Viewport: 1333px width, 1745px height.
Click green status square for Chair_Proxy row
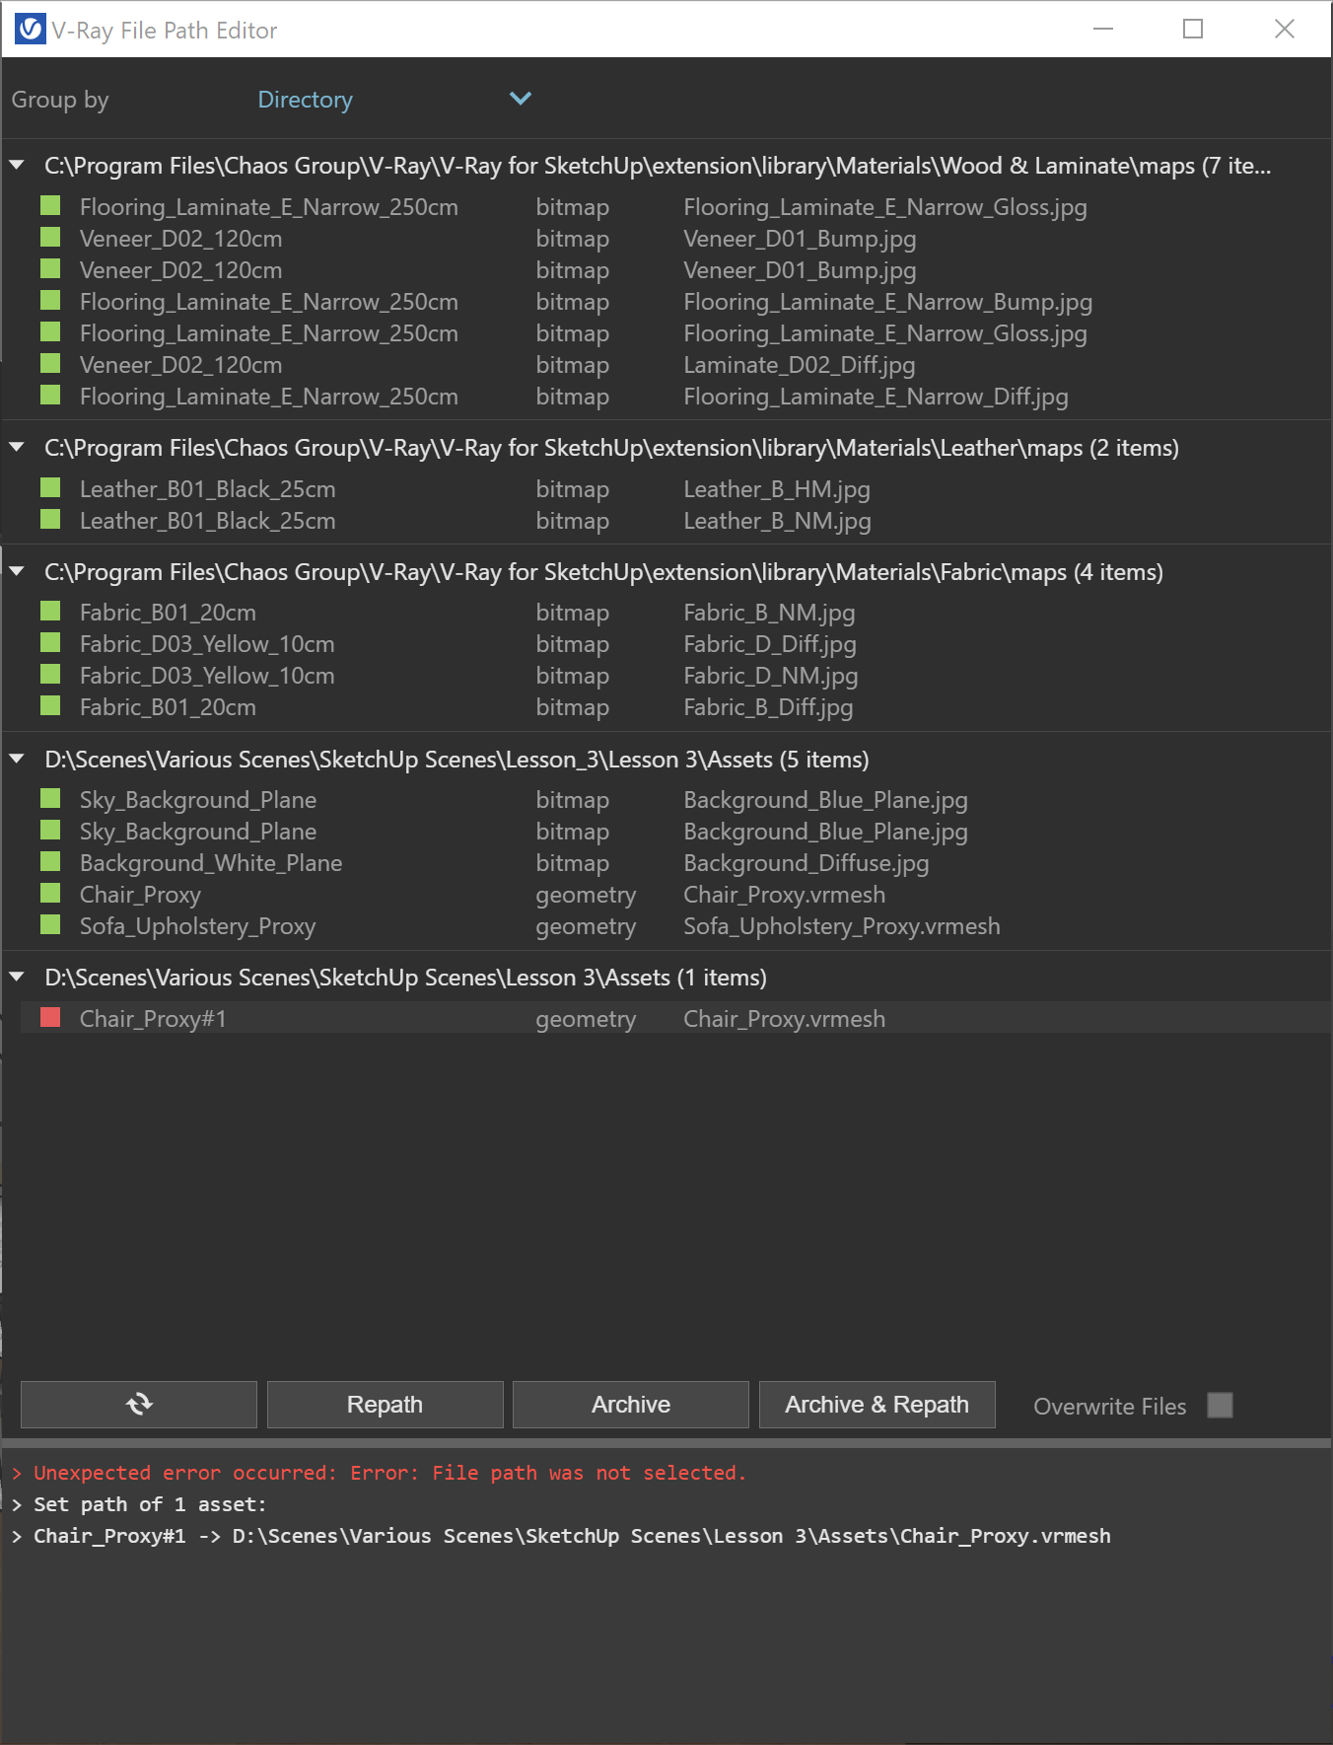pos(50,894)
